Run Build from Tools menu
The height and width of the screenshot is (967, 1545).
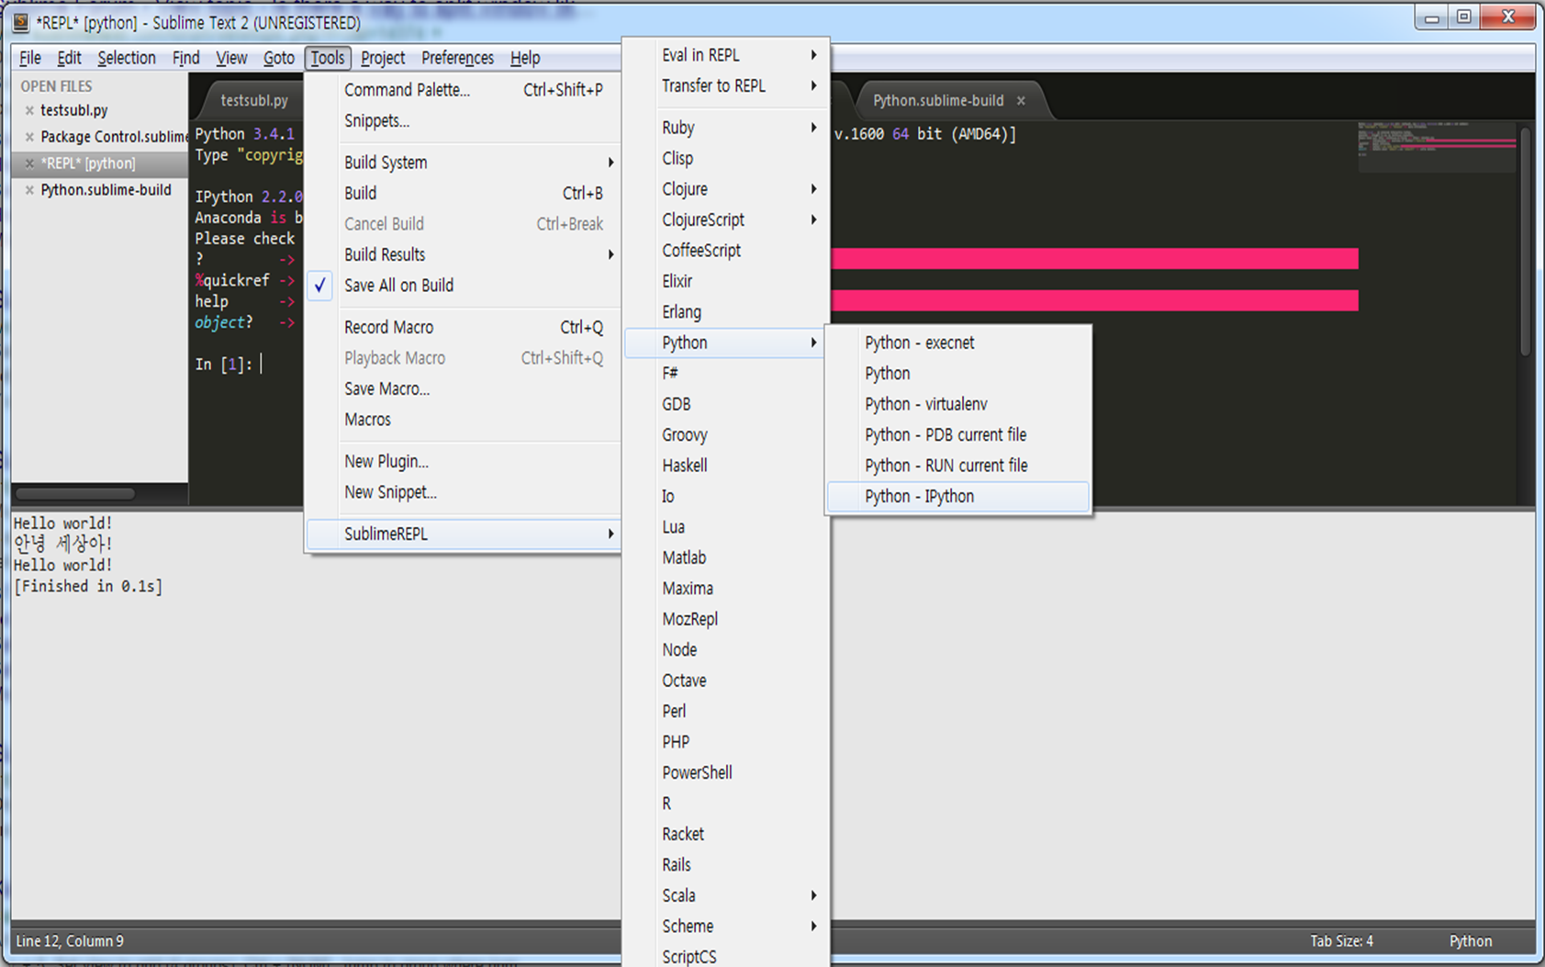[464, 194]
